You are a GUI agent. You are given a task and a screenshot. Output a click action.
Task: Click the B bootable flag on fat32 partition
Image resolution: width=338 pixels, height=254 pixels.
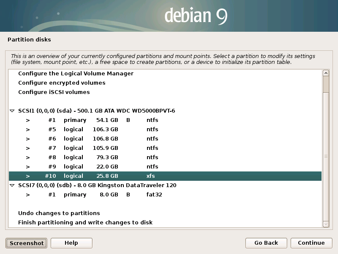tap(128, 195)
